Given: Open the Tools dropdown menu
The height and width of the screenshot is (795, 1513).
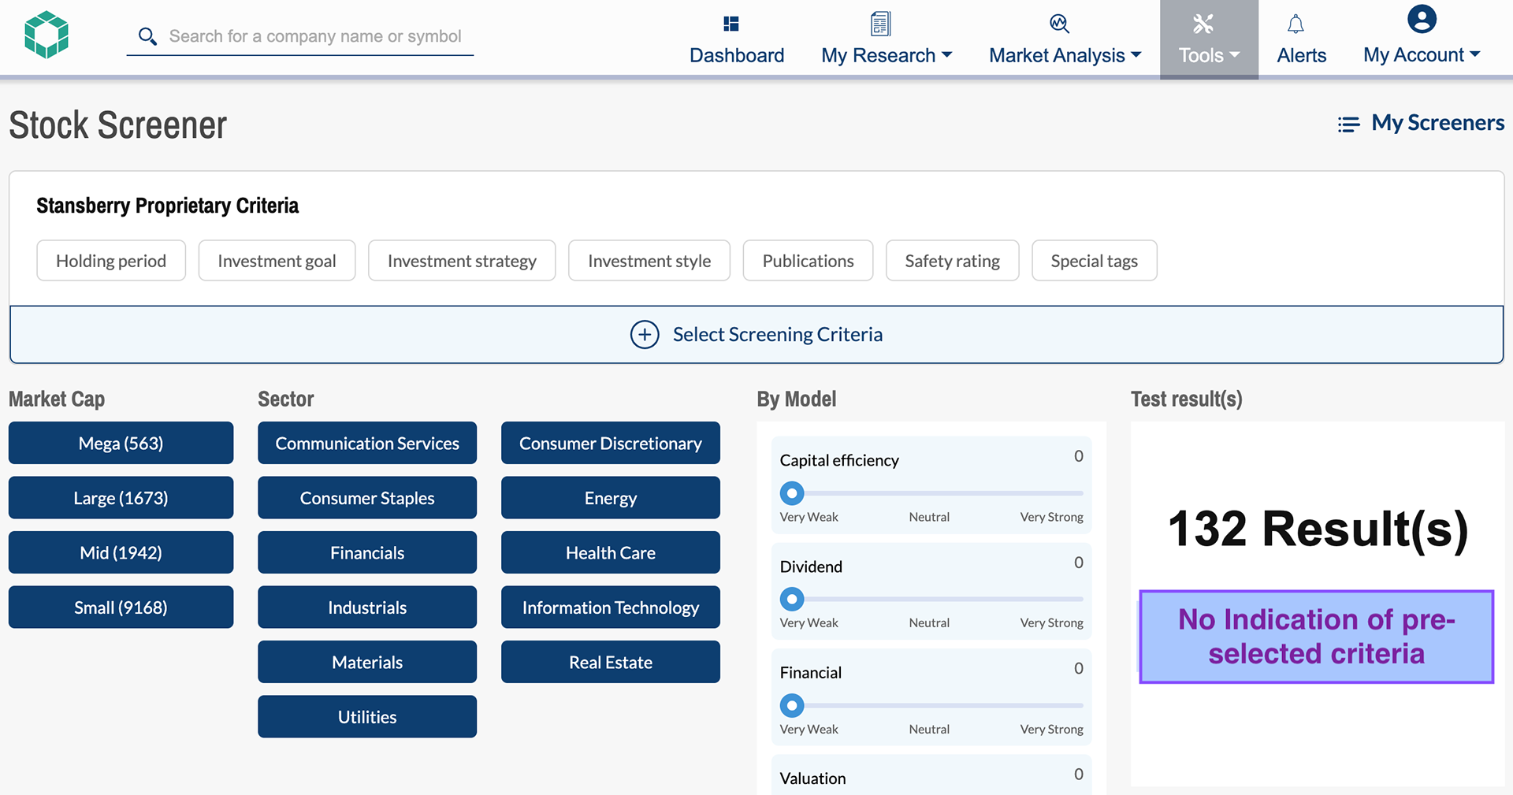Looking at the screenshot, I should [x=1209, y=39].
